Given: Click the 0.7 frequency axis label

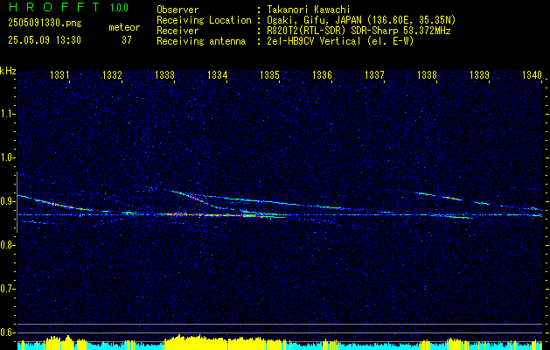Looking at the screenshot, I should (x=7, y=289).
